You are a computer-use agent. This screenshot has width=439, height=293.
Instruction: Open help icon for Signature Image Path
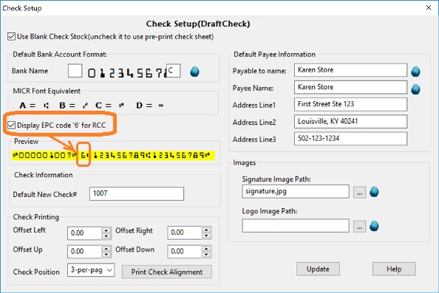coord(374,192)
